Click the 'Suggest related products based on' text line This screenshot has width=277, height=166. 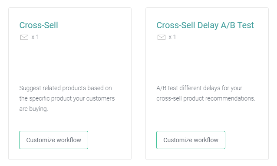point(66,88)
